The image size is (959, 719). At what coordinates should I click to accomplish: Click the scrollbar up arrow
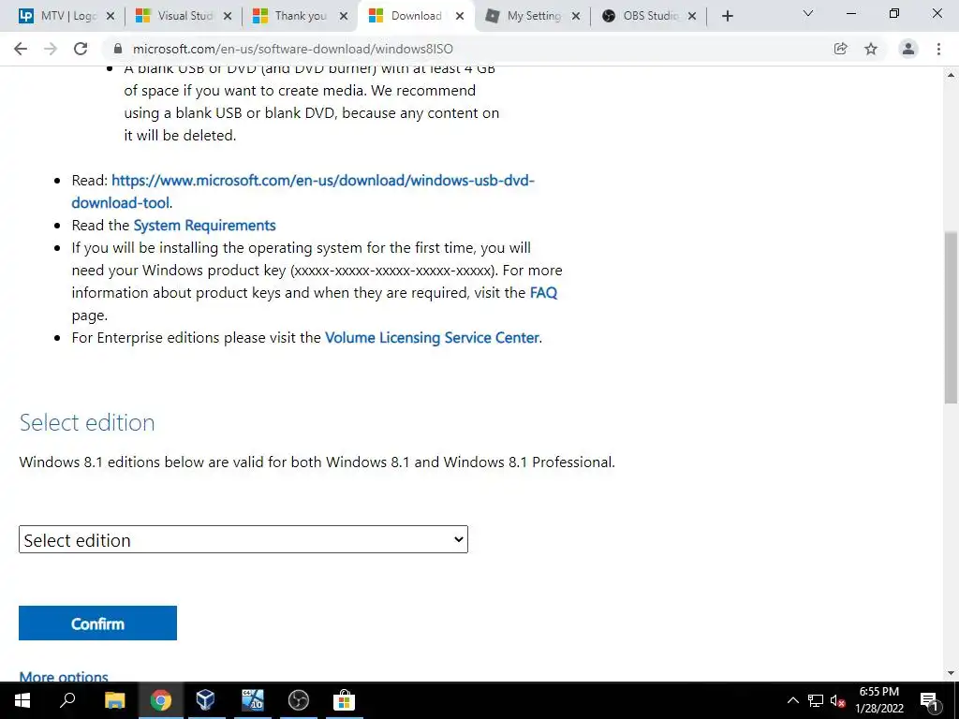[x=951, y=75]
